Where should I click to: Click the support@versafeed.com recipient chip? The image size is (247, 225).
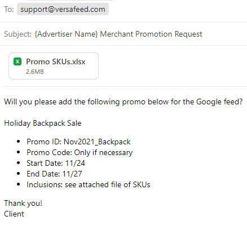tap(63, 9)
